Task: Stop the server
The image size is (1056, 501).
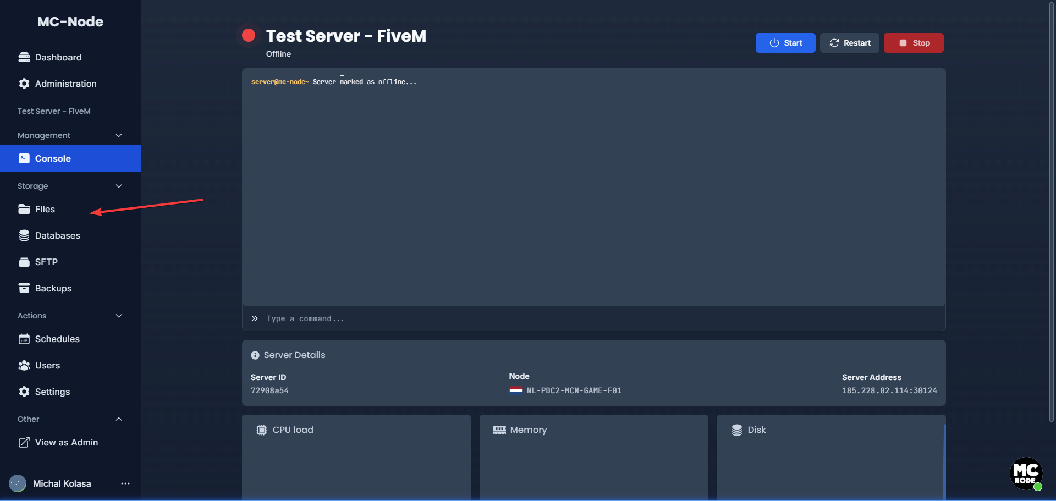Action: pyautogui.click(x=914, y=43)
